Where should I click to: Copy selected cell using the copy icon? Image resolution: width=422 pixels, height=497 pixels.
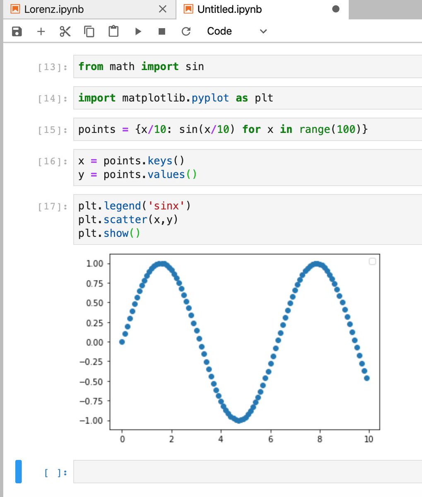point(89,31)
